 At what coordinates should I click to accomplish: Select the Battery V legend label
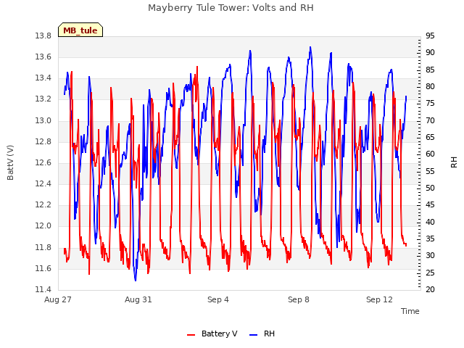click(219, 333)
